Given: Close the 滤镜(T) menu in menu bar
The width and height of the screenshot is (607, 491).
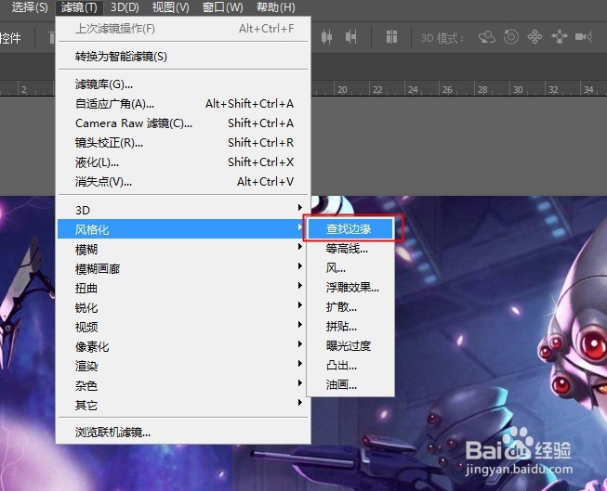Looking at the screenshot, I should (x=79, y=6).
